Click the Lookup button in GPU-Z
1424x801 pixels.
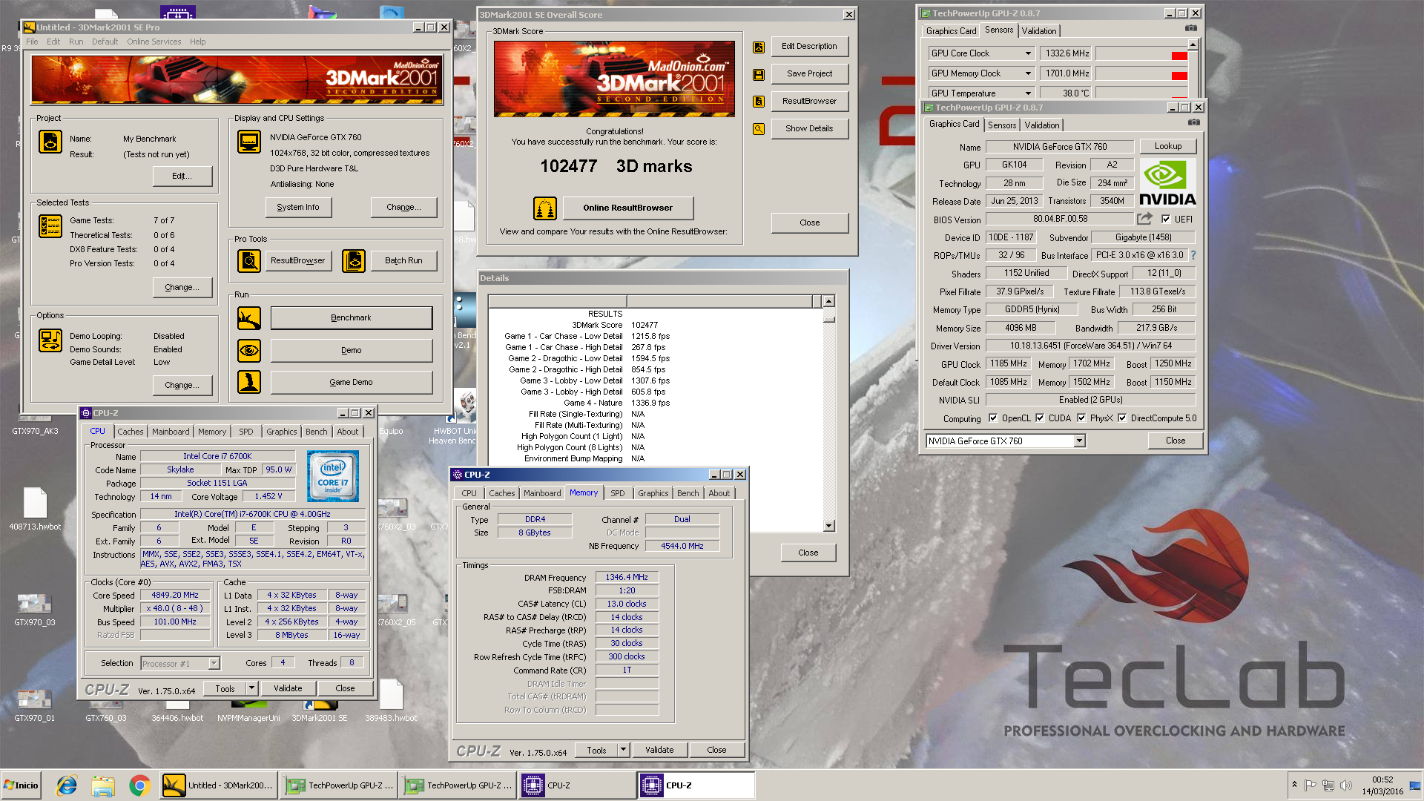(x=1168, y=147)
